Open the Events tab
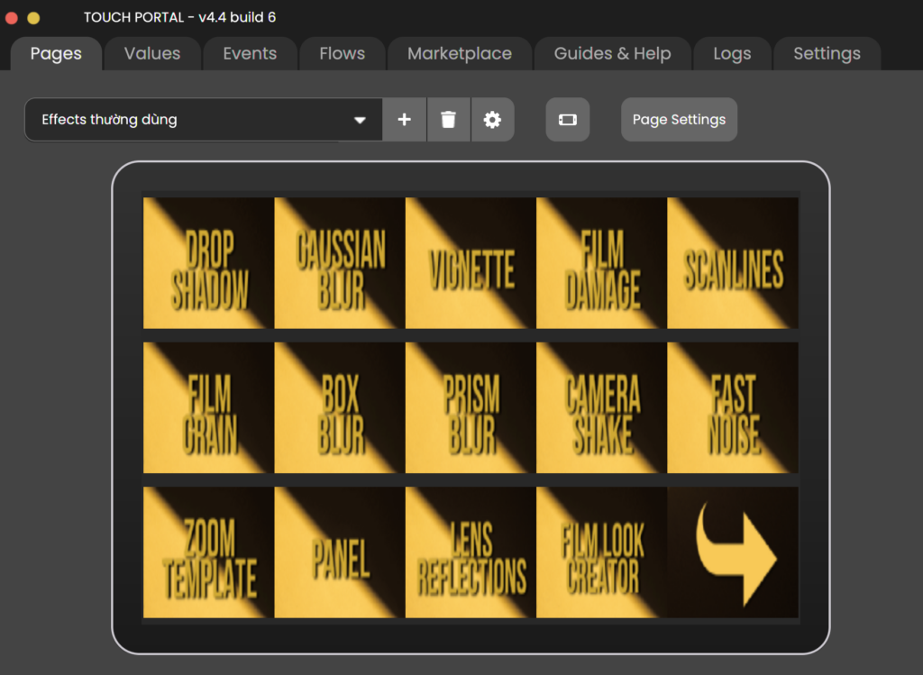The height and width of the screenshot is (675, 923). pyautogui.click(x=250, y=54)
